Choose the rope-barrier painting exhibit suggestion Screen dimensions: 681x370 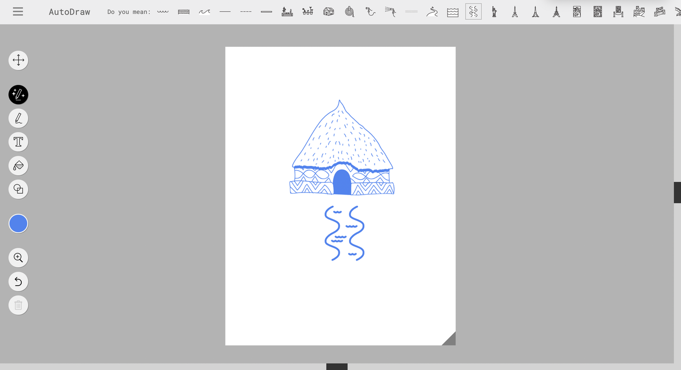pyautogui.click(x=618, y=11)
